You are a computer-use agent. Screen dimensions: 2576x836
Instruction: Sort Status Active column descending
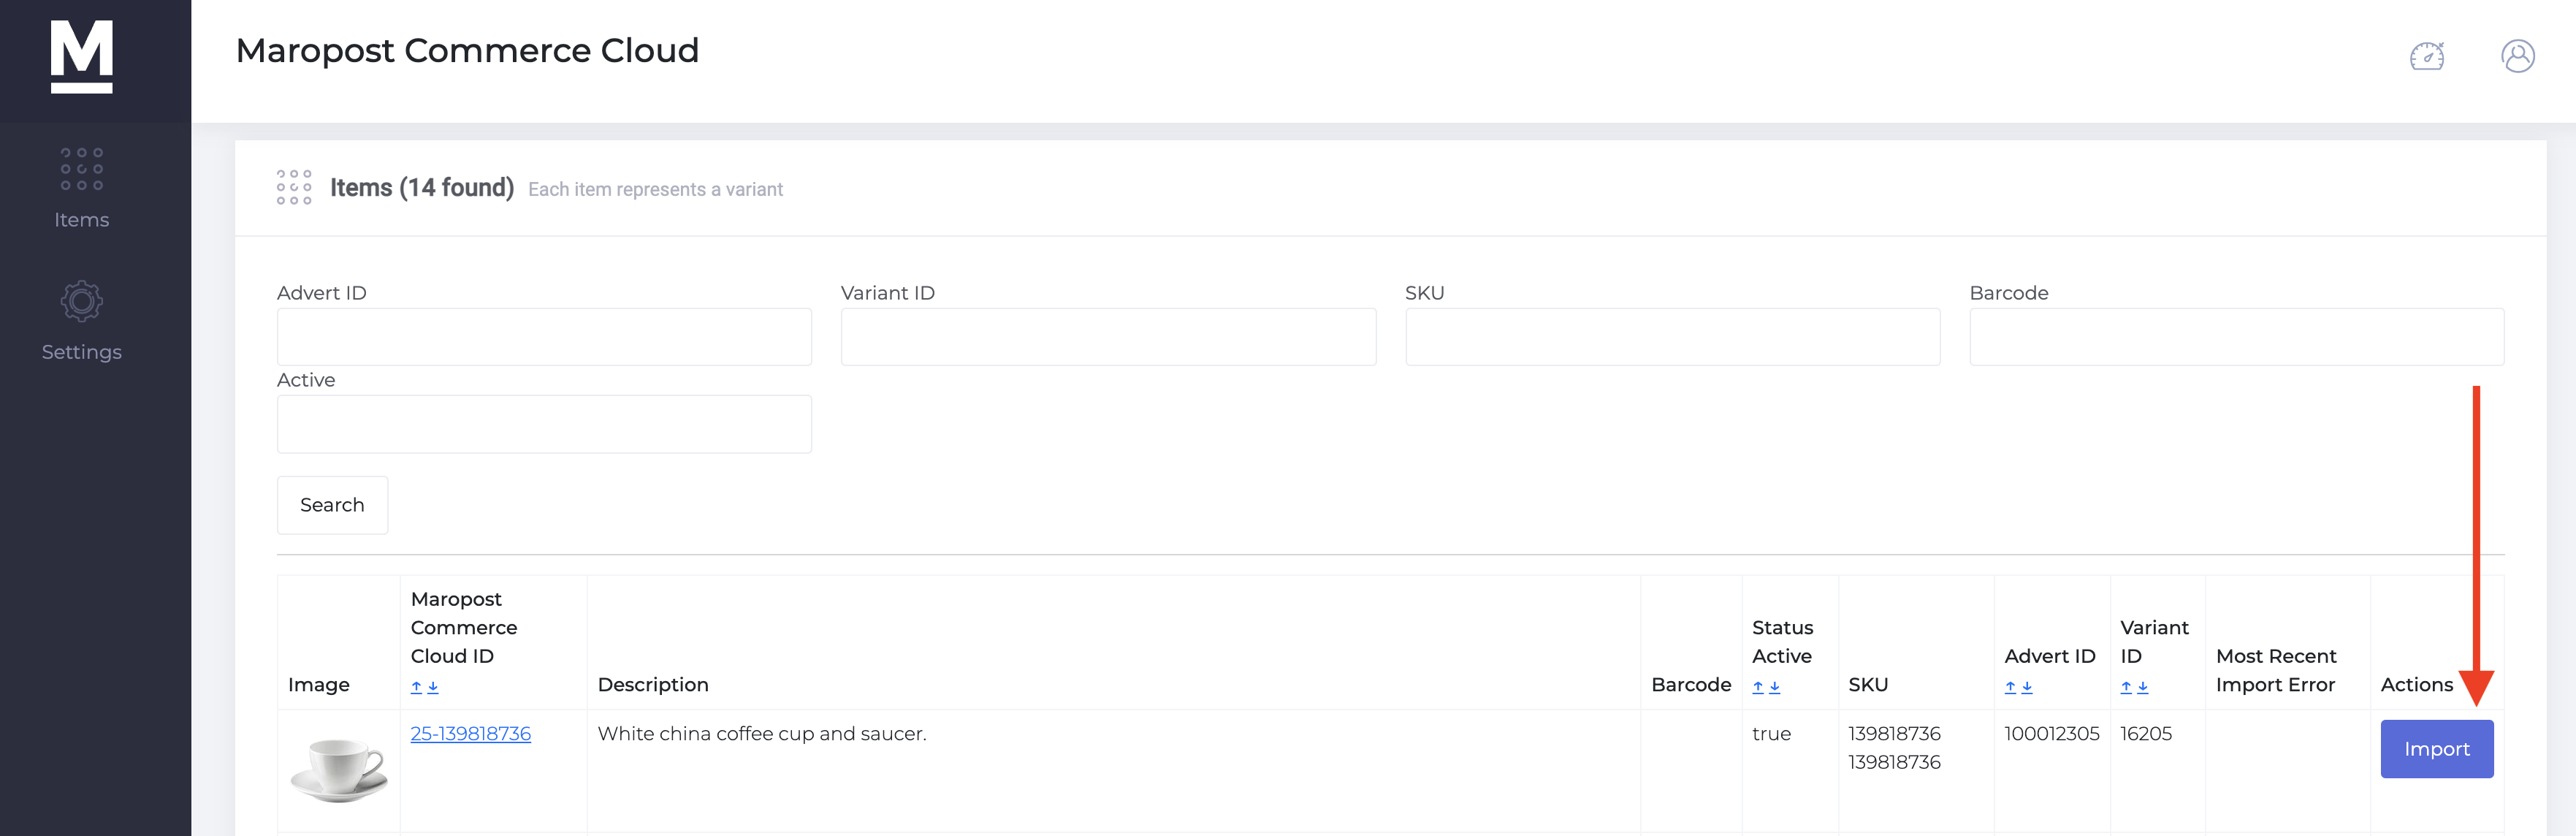[x=1775, y=687]
